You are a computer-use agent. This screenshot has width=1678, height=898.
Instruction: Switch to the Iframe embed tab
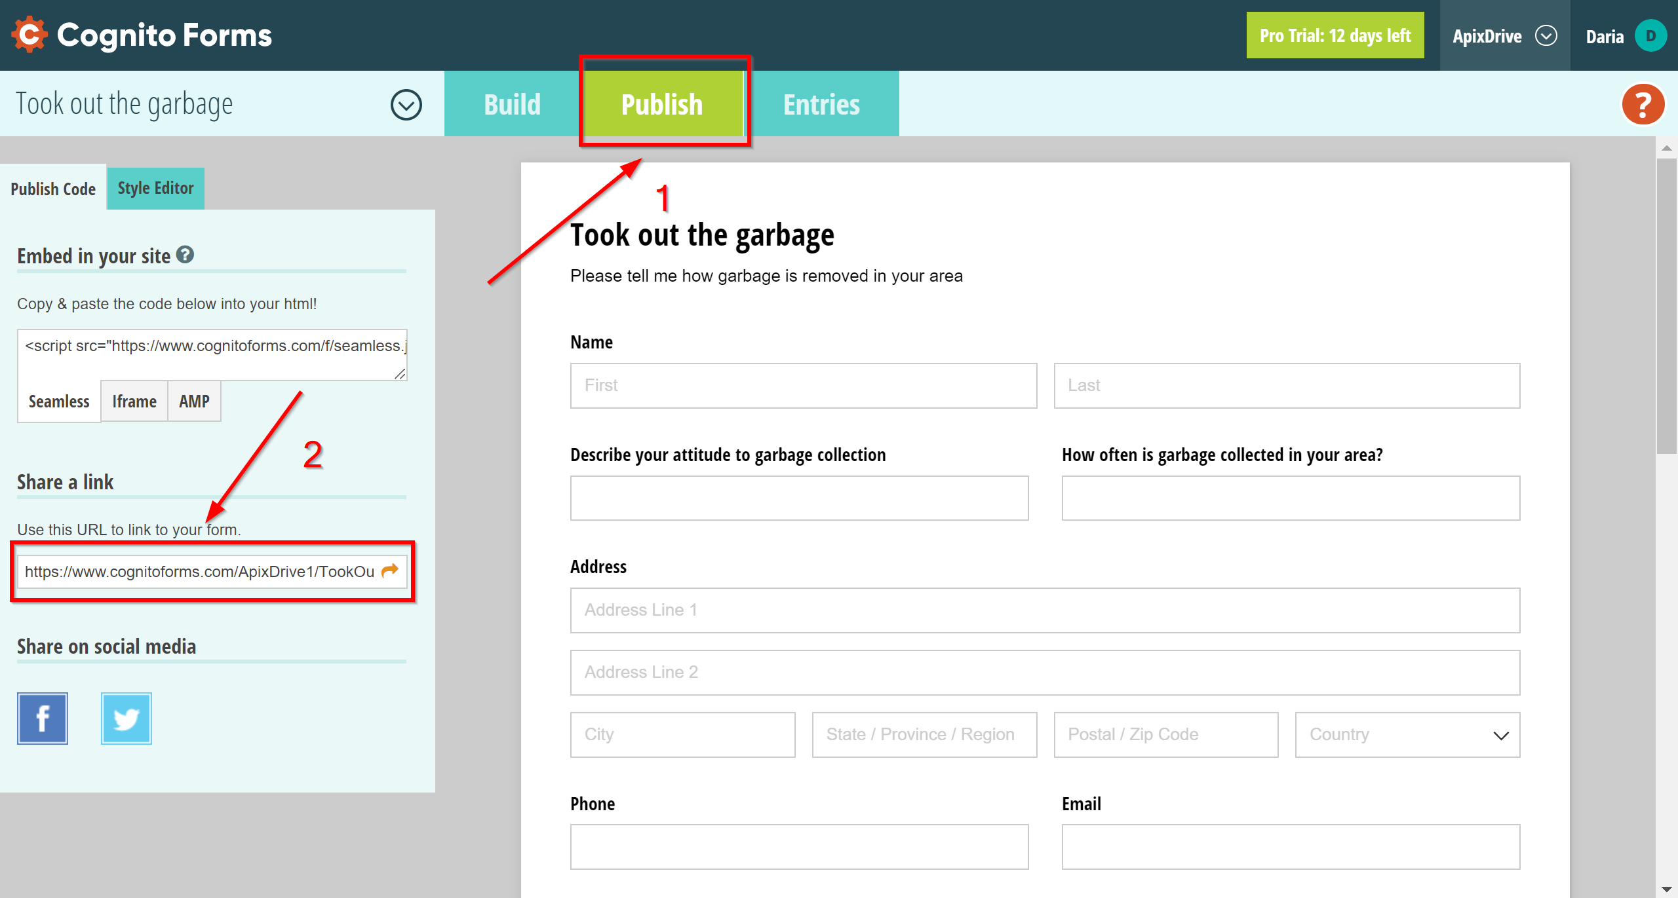pyautogui.click(x=133, y=400)
